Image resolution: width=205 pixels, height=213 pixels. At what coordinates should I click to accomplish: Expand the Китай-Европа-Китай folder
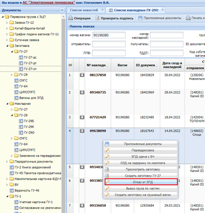pyautogui.click(x=7, y=28)
